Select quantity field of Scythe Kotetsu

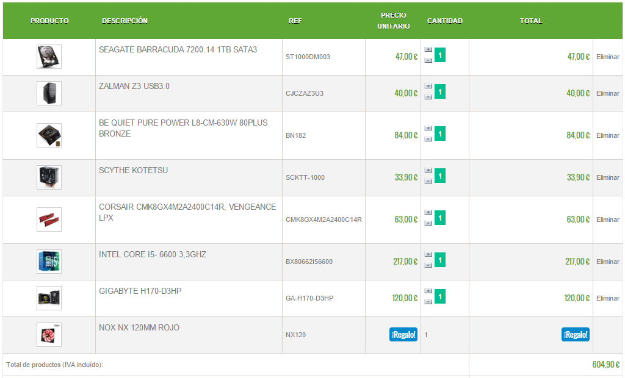tap(440, 176)
